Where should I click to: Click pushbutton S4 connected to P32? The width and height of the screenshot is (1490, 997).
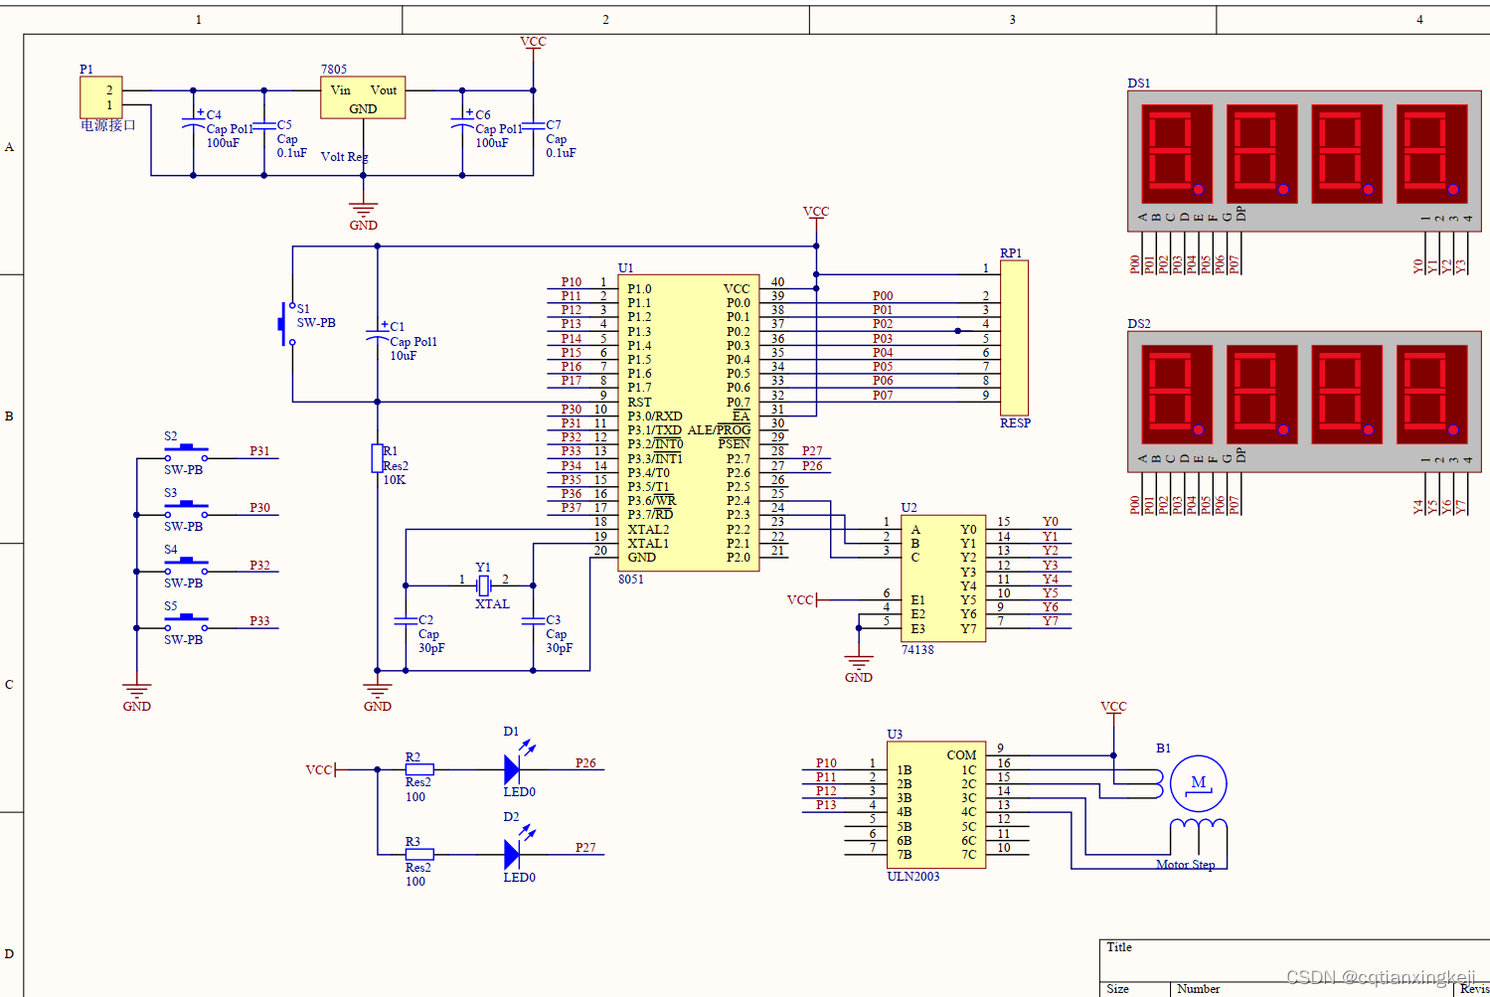tap(186, 567)
